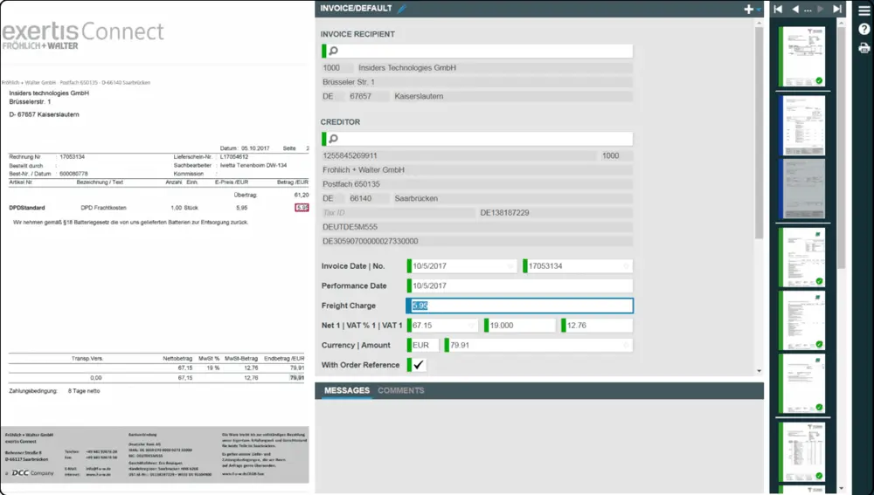Open the small blue arrow next to plus
The image size is (874, 495).
click(759, 10)
